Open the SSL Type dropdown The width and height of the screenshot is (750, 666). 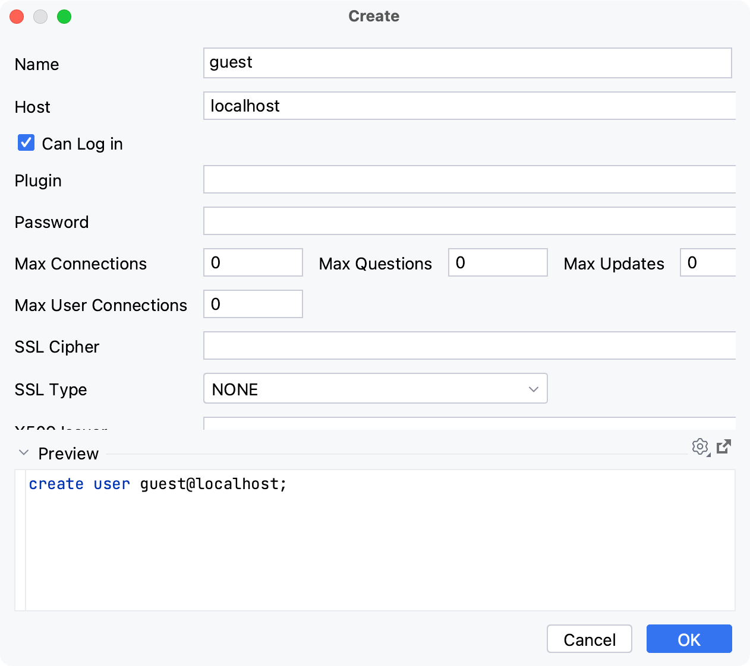pos(533,388)
